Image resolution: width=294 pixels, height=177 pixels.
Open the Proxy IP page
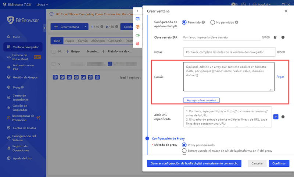click(15, 88)
